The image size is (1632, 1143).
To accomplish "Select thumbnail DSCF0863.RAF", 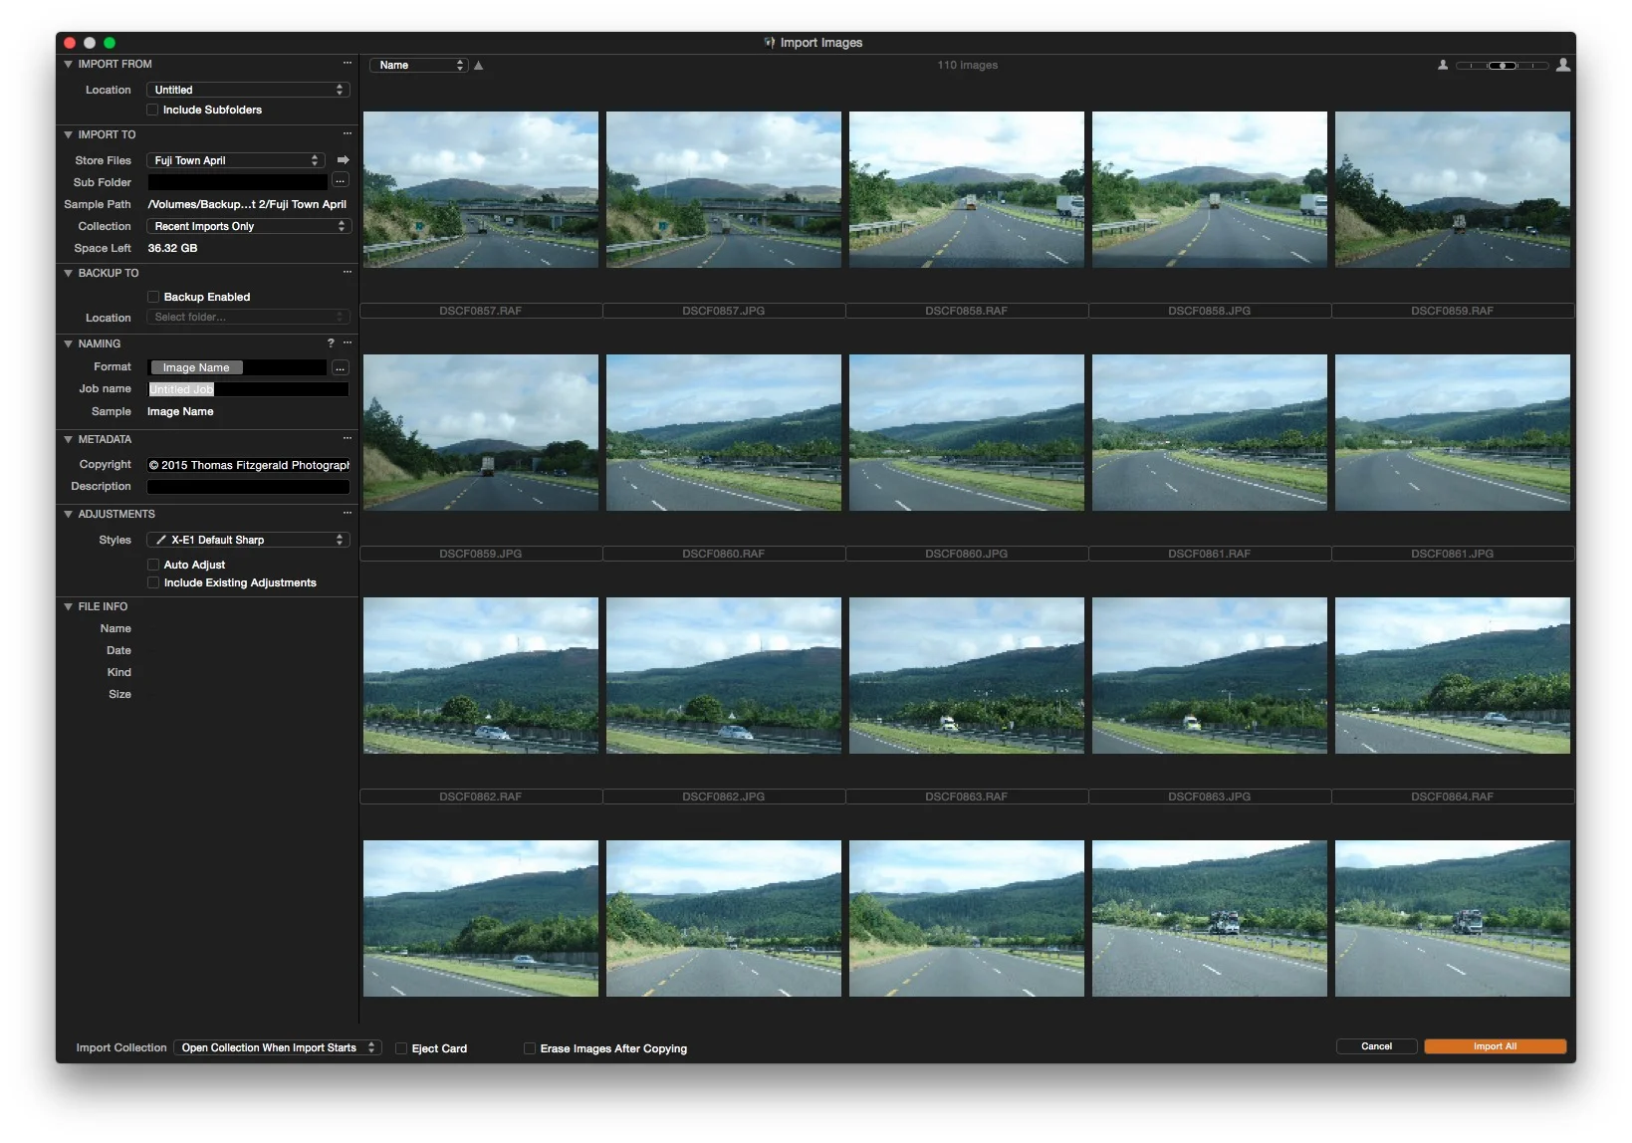I will coord(967,675).
